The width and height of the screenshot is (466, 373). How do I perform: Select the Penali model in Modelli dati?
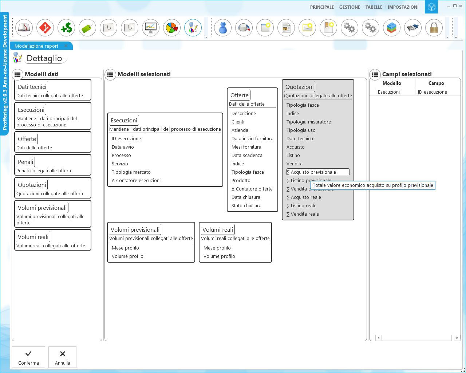(x=25, y=162)
